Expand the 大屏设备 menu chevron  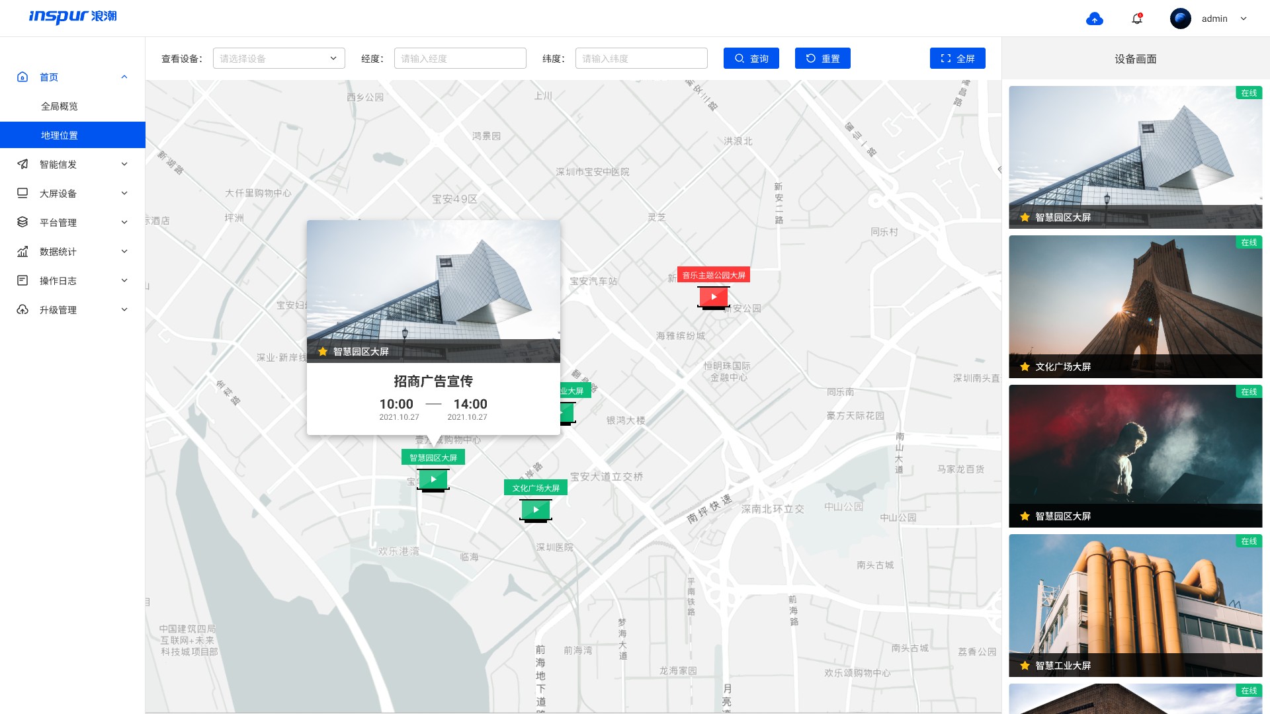124,193
